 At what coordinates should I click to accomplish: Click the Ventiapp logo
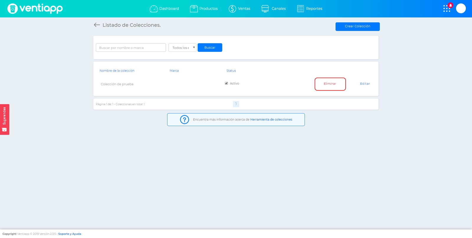(35, 9)
